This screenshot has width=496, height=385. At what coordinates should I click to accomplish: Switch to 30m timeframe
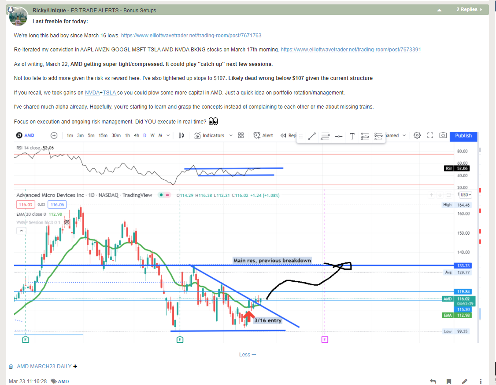click(116, 135)
